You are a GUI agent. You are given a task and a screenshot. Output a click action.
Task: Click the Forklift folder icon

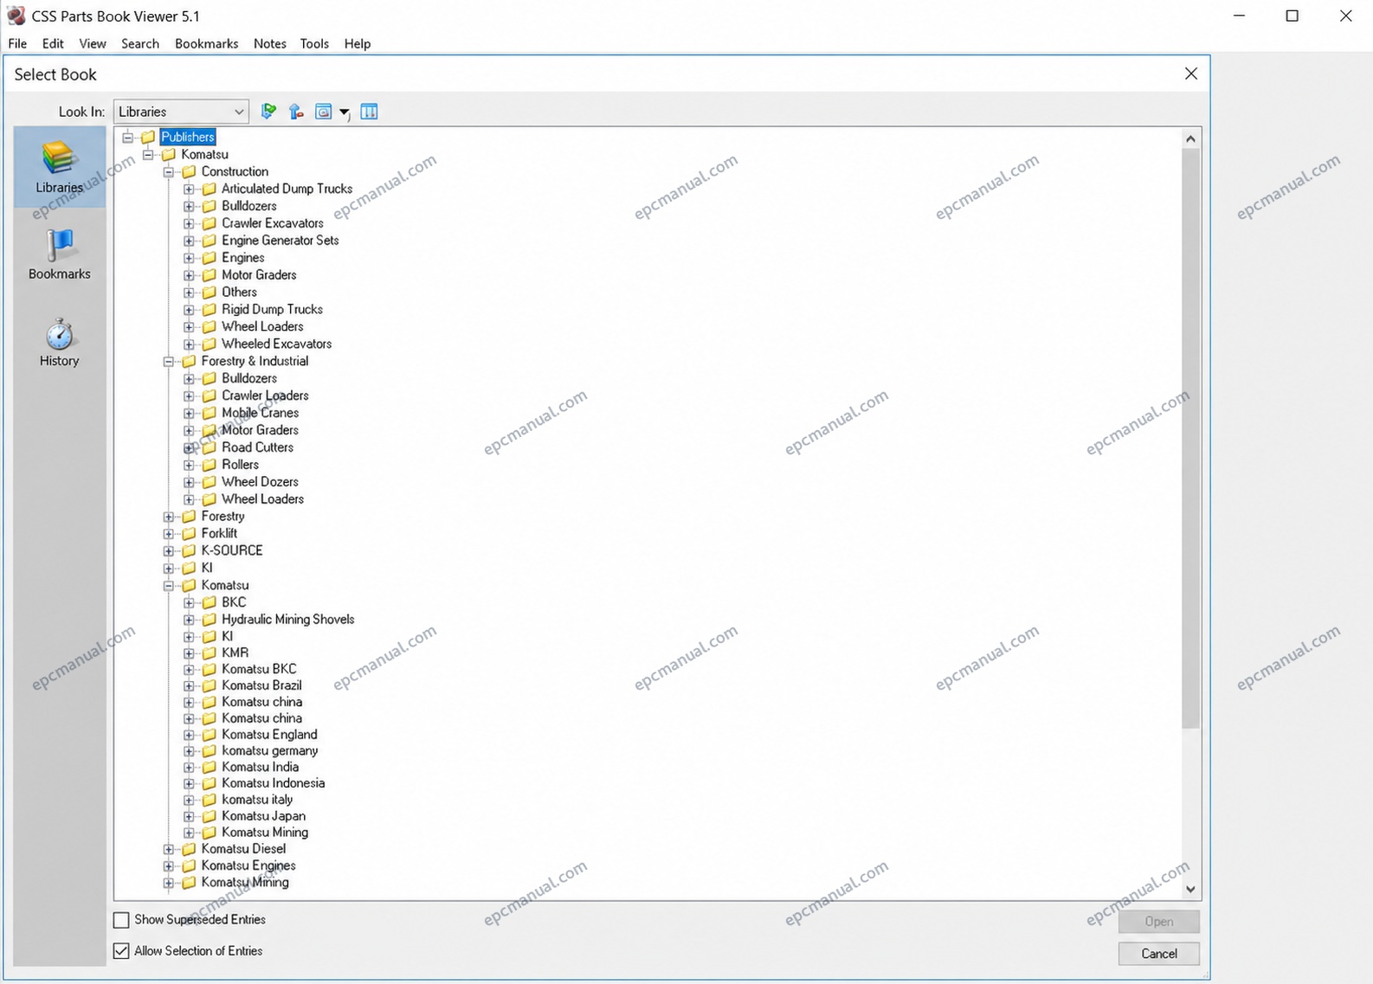tap(189, 533)
